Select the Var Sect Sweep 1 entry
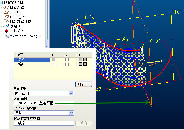 coord(27,36)
